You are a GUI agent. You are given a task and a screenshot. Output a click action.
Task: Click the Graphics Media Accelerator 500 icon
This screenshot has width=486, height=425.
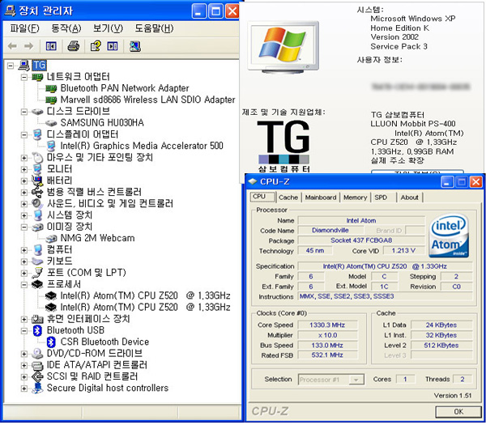click(x=51, y=146)
